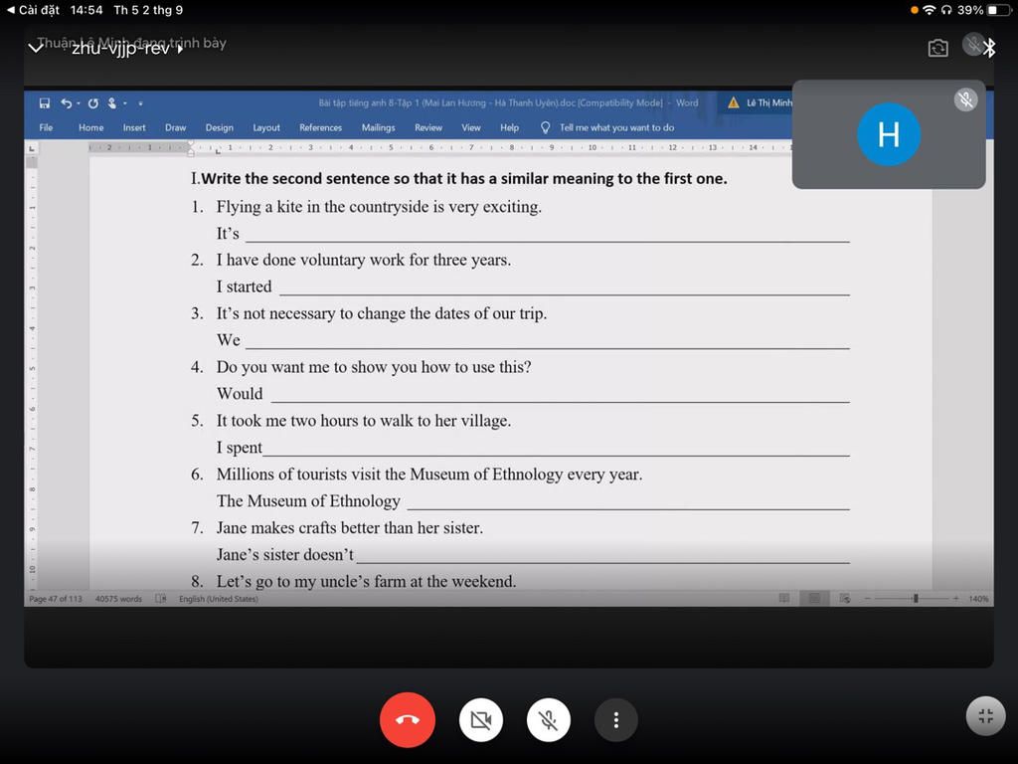This screenshot has width=1018, height=764.
Task: Click the sentence 'Do you want me to show you how to use this?'
Action: (374, 367)
